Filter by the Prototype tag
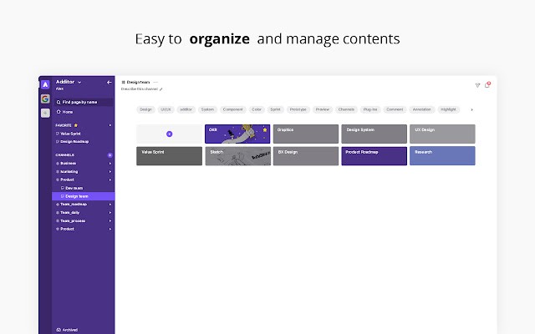The image size is (535, 334). (x=298, y=109)
